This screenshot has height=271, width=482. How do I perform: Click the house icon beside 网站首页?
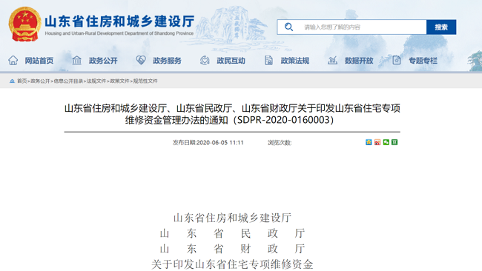(x=13, y=60)
